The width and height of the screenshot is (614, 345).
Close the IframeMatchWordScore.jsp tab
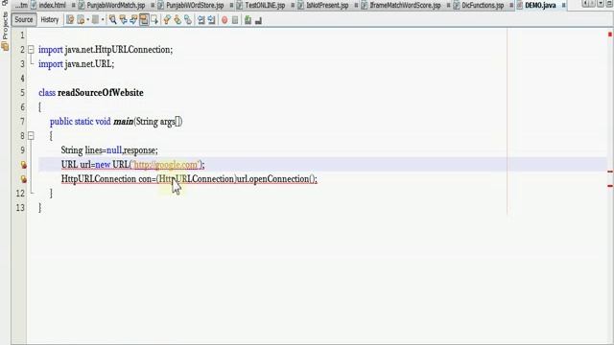pyautogui.click(x=448, y=5)
